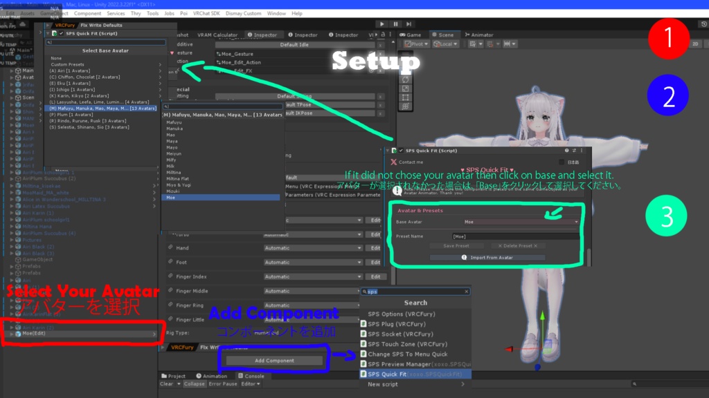Click the Pause button in toolbar
The height and width of the screenshot is (398, 709).
[395, 24]
